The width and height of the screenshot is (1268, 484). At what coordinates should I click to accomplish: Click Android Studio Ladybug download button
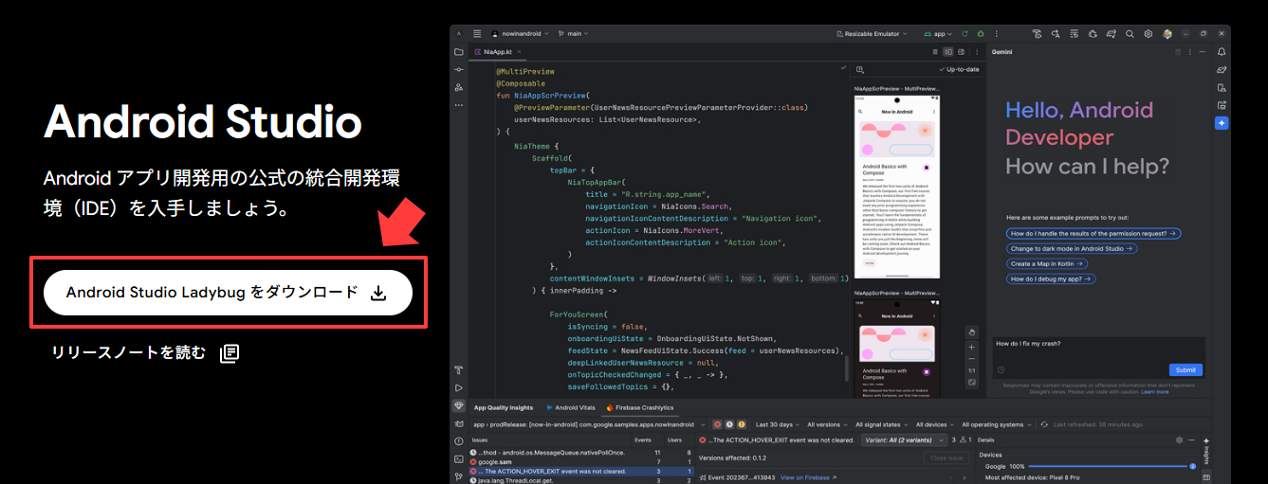coord(229,293)
